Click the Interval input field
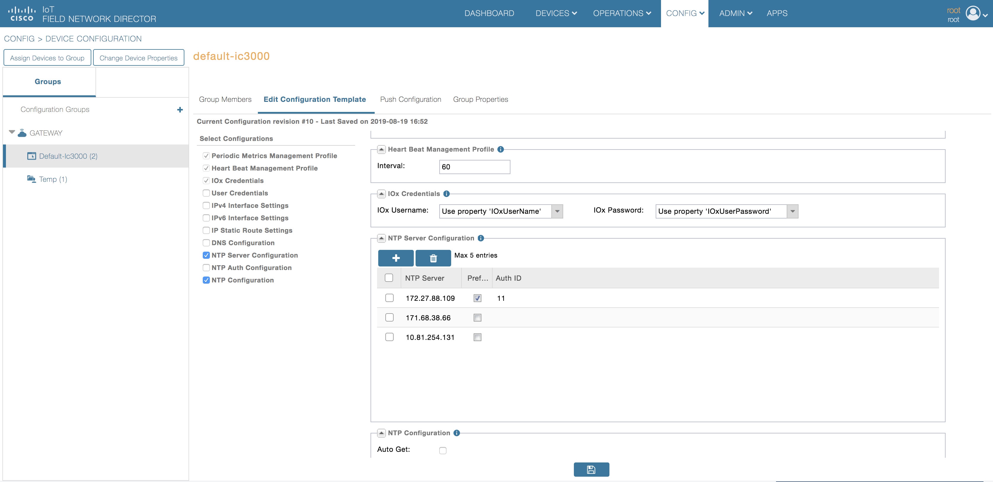The width and height of the screenshot is (993, 482). coord(475,167)
